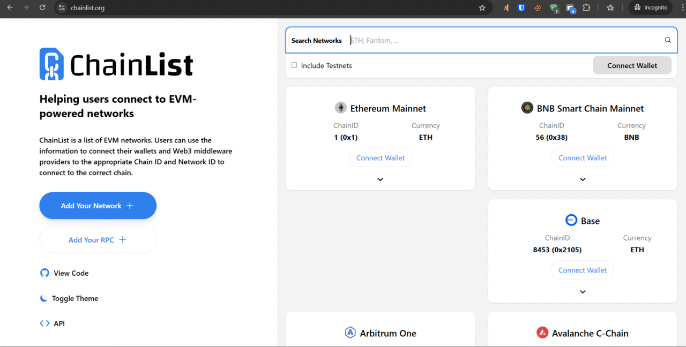Open the Bitwarden shield extension
Viewport: 686px width, 347px height.
click(x=521, y=7)
